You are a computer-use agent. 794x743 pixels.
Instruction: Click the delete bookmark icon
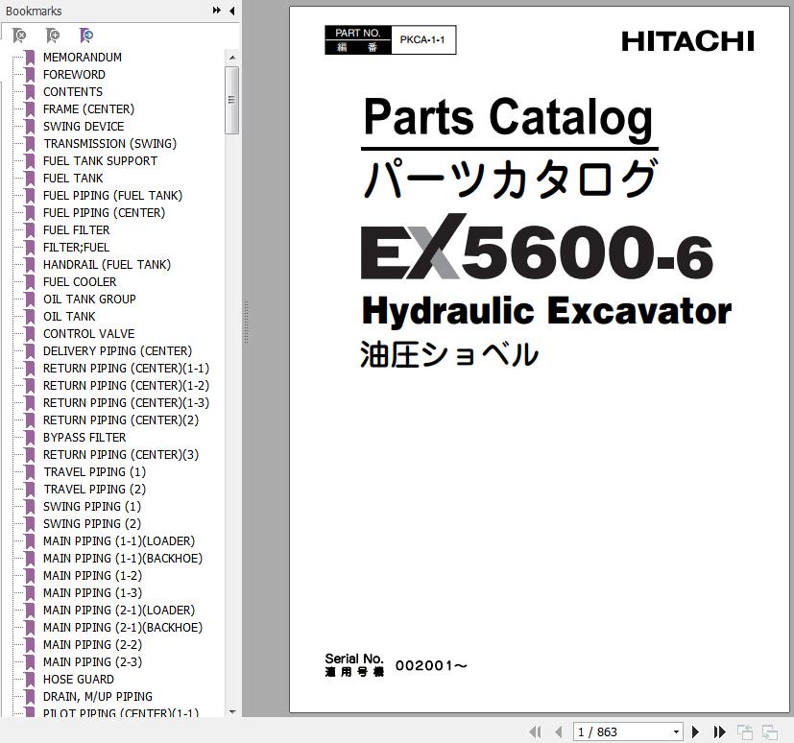click(x=19, y=36)
